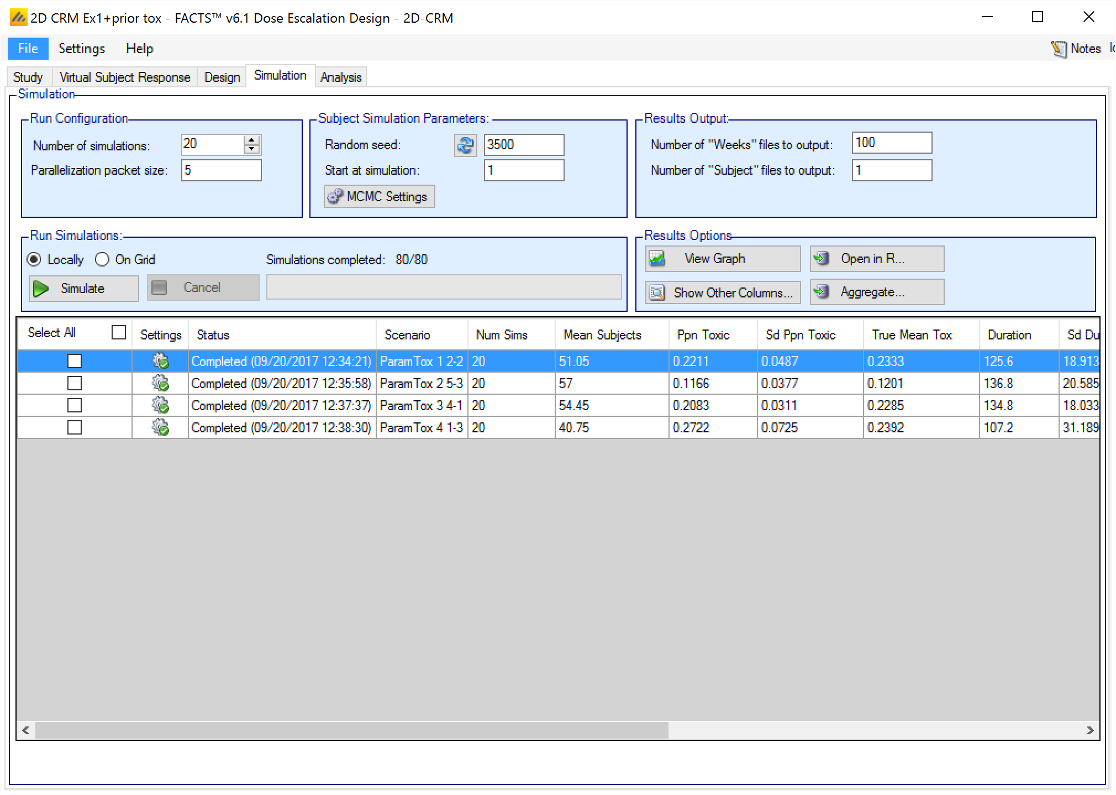Viewport: 1116px width, 795px height.
Task: Click the random seed refresh icon
Action: [x=465, y=145]
